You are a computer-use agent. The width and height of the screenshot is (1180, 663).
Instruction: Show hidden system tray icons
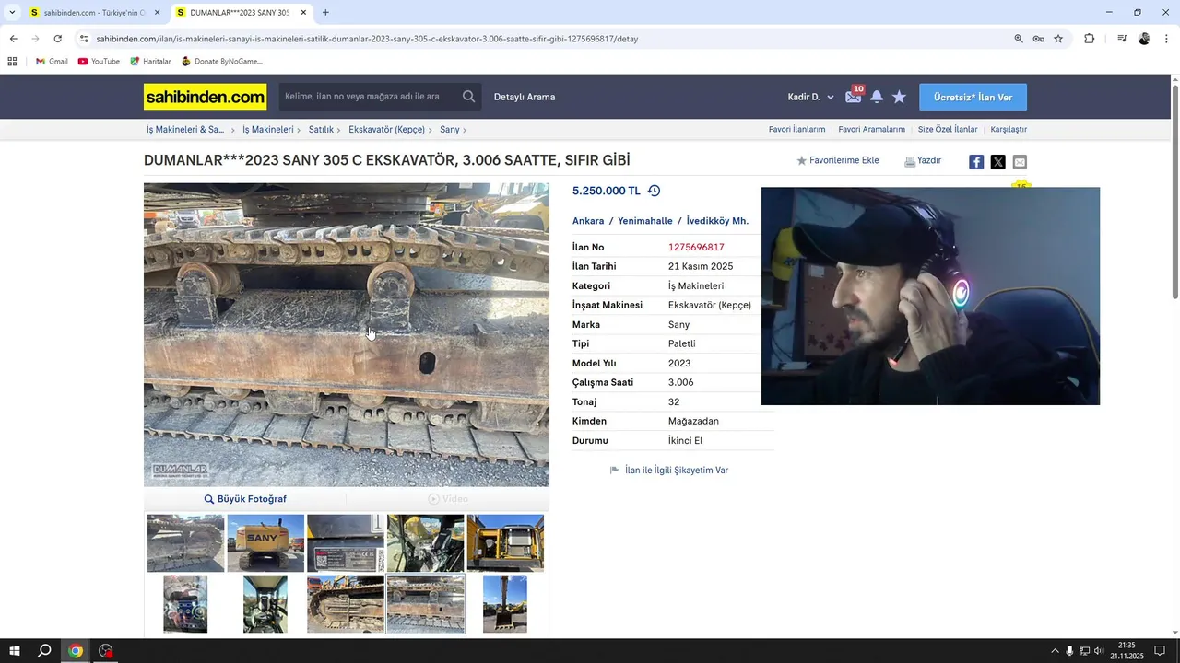tap(1055, 651)
